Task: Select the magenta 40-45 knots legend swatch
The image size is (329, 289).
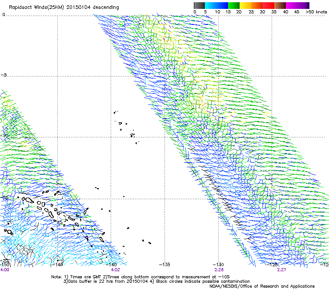Action: pyautogui.click(x=292, y=5)
